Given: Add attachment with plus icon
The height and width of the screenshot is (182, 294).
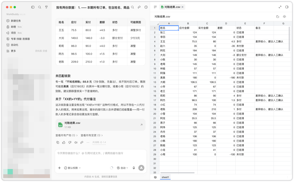Looking at the screenshot, I should [59, 168].
